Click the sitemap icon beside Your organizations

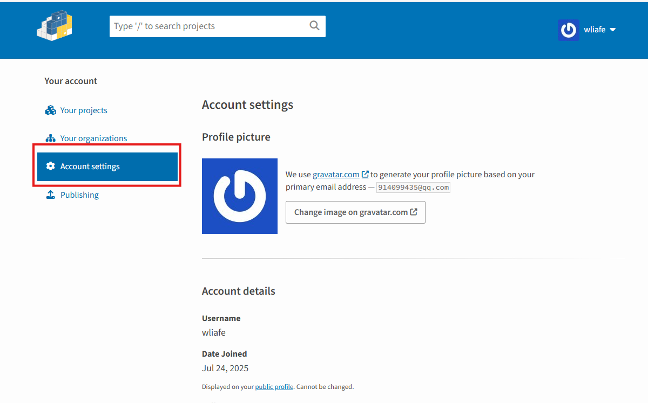click(51, 138)
